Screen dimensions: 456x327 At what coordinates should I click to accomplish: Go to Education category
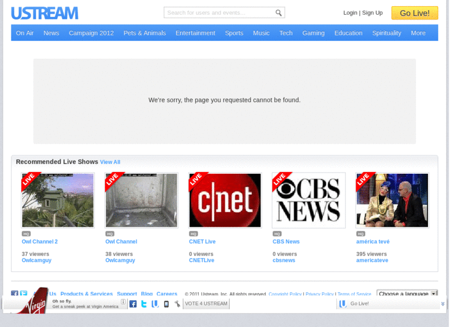pyautogui.click(x=348, y=33)
